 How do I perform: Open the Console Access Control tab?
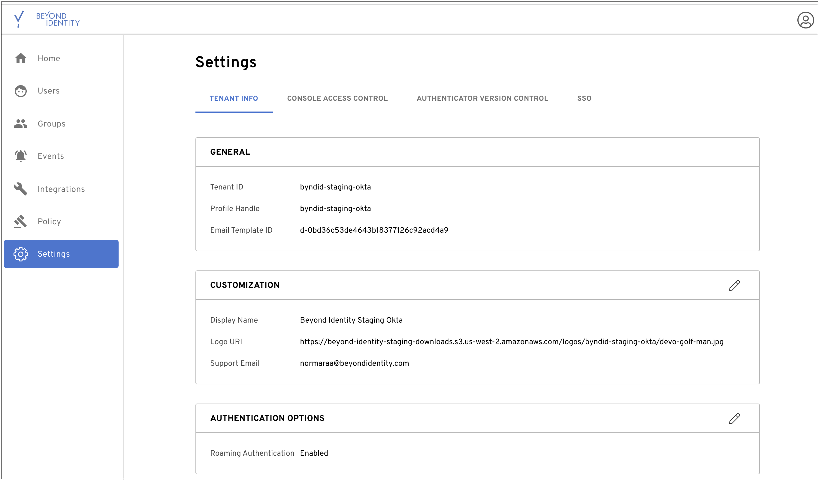[x=337, y=98]
